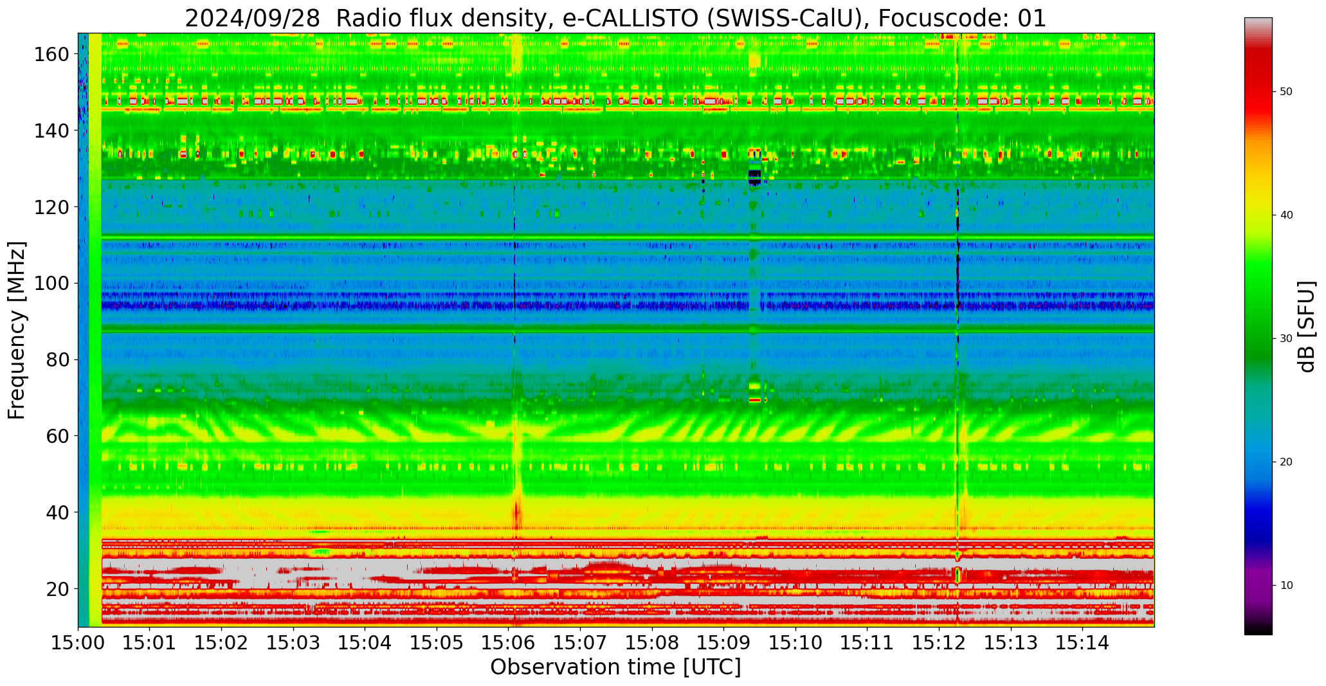Click the 'Observation time [UTC]' axis label
This screenshot has width=1326, height=686.
point(615,667)
